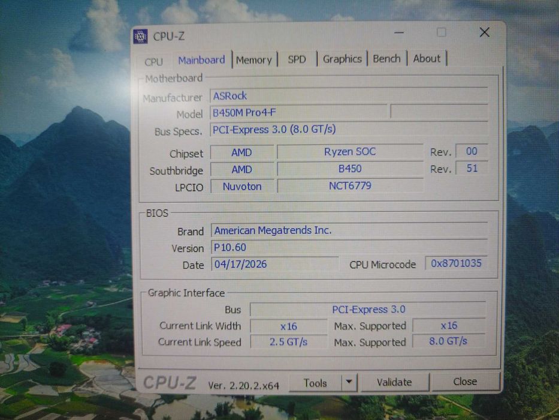
Task: Click the Chipset Rev. value 00
Action: click(x=472, y=151)
